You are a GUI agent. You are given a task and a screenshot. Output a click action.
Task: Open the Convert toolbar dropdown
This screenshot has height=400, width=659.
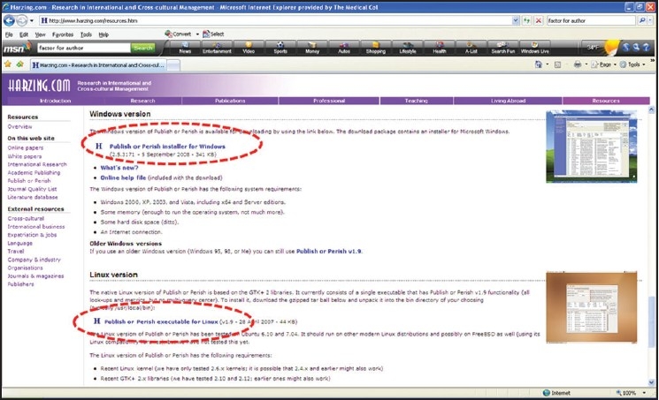[197, 34]
